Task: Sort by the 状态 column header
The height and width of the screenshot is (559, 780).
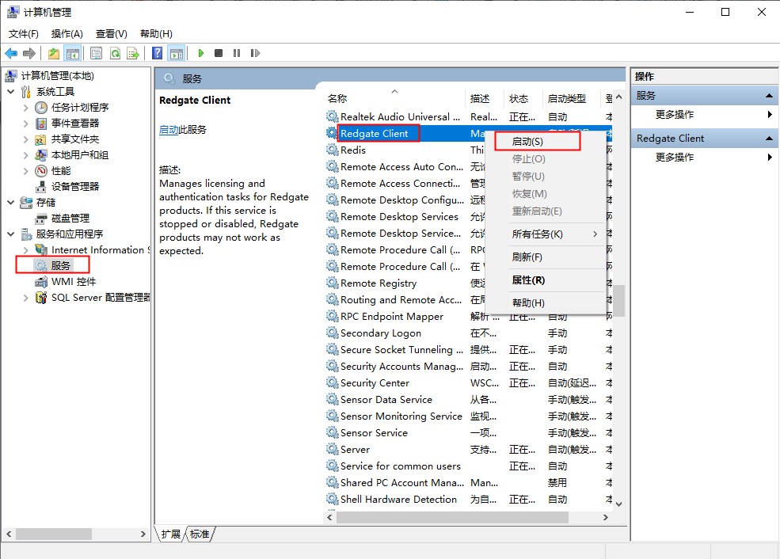Action: coord(523,98)
